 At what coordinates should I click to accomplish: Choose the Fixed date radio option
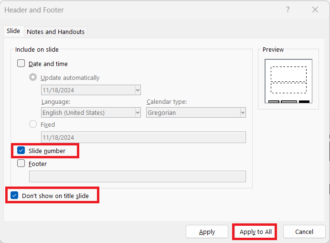click(x=33, y=124)
